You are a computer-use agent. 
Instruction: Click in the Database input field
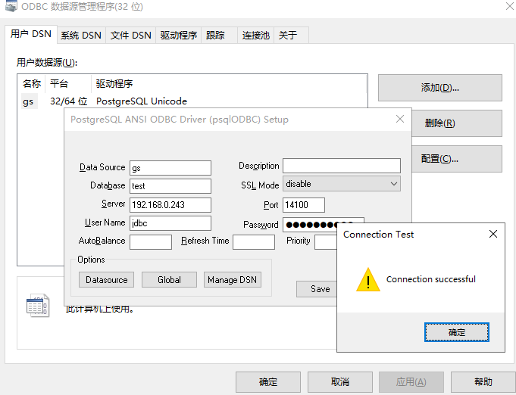tap(170, 186)
